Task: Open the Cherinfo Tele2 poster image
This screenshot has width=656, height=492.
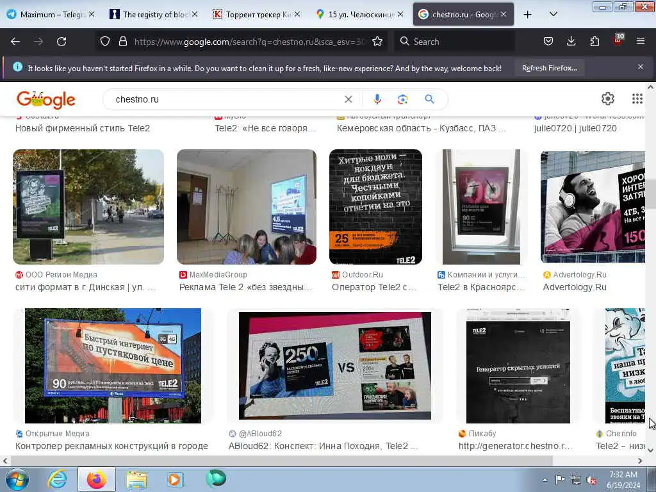Action: [x=625, y=366]
